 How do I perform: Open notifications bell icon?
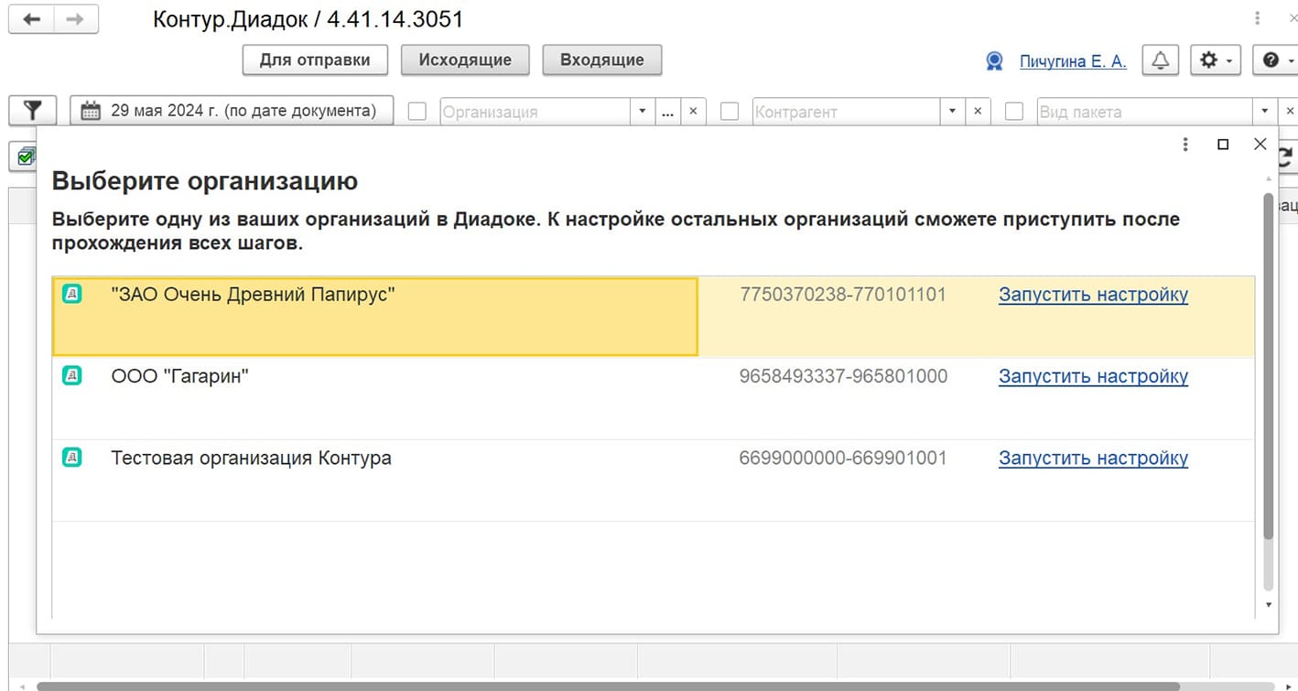(1161, 60)
